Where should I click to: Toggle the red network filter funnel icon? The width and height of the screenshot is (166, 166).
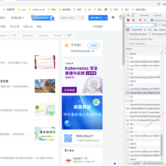tap(140, 20)
